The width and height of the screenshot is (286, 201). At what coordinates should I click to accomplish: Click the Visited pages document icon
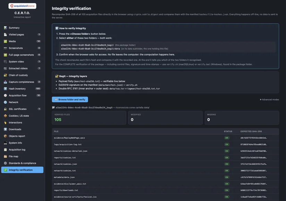click(x=5, y=34)
